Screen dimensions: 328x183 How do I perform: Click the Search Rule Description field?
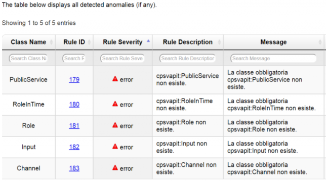coord(187,58)
